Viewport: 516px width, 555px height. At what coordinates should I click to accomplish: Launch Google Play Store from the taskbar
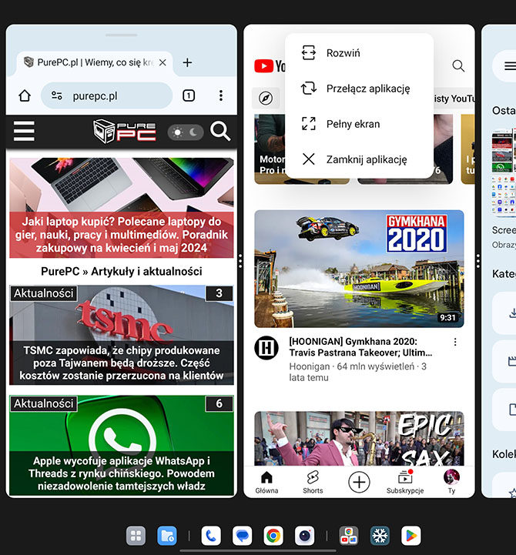[x=411, y=536]
